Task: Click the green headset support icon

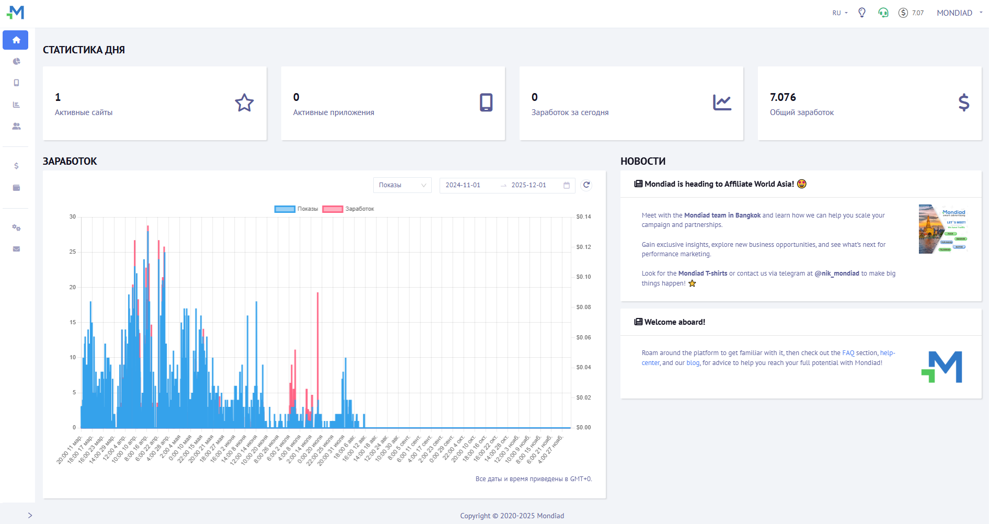Action: click(883, 13)
